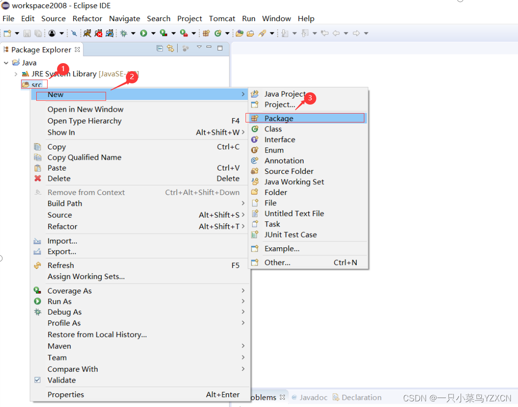Click the Collapse All icon in Package Explorer
The width and height of the screenshot is (518, 407).
click(160, 49)
